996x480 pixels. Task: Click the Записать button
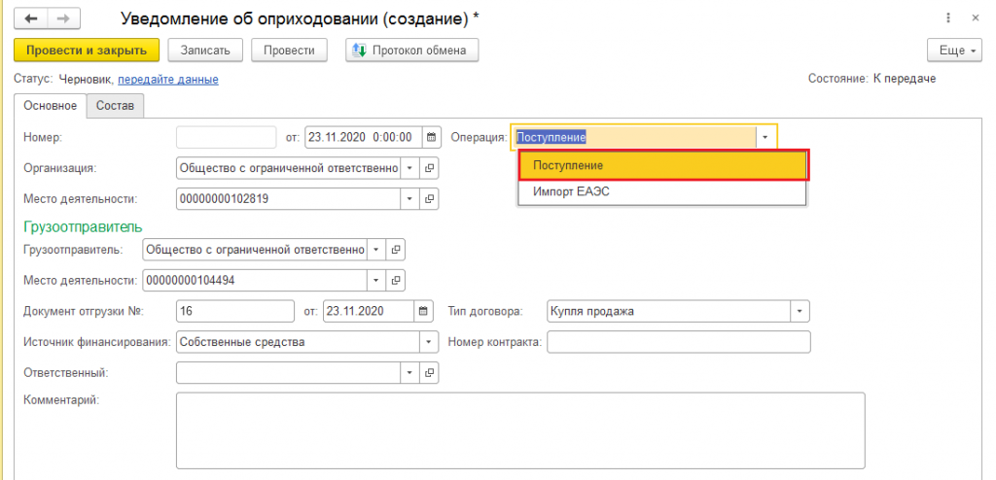[x=204, y=51]
